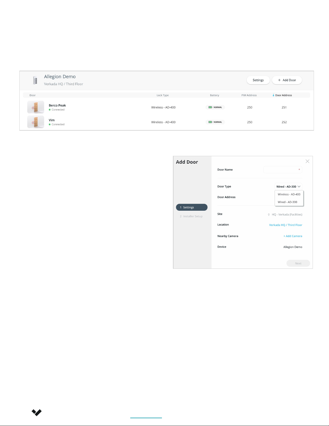The width and height of the screenshot is (329, 426).
Task: Click Allegion Demo device value in dialog
Action: point(293,247)
